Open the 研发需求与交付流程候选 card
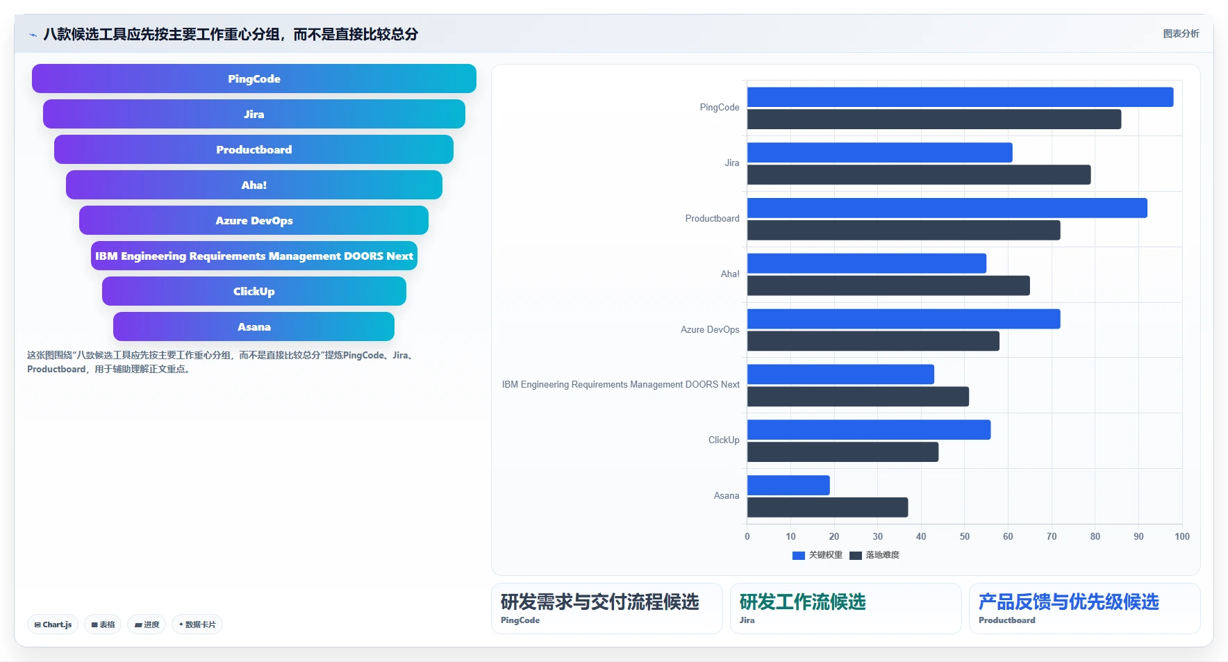Image resolution: width=1228 pixels, height=662 pixels. (x=607, y=609)
